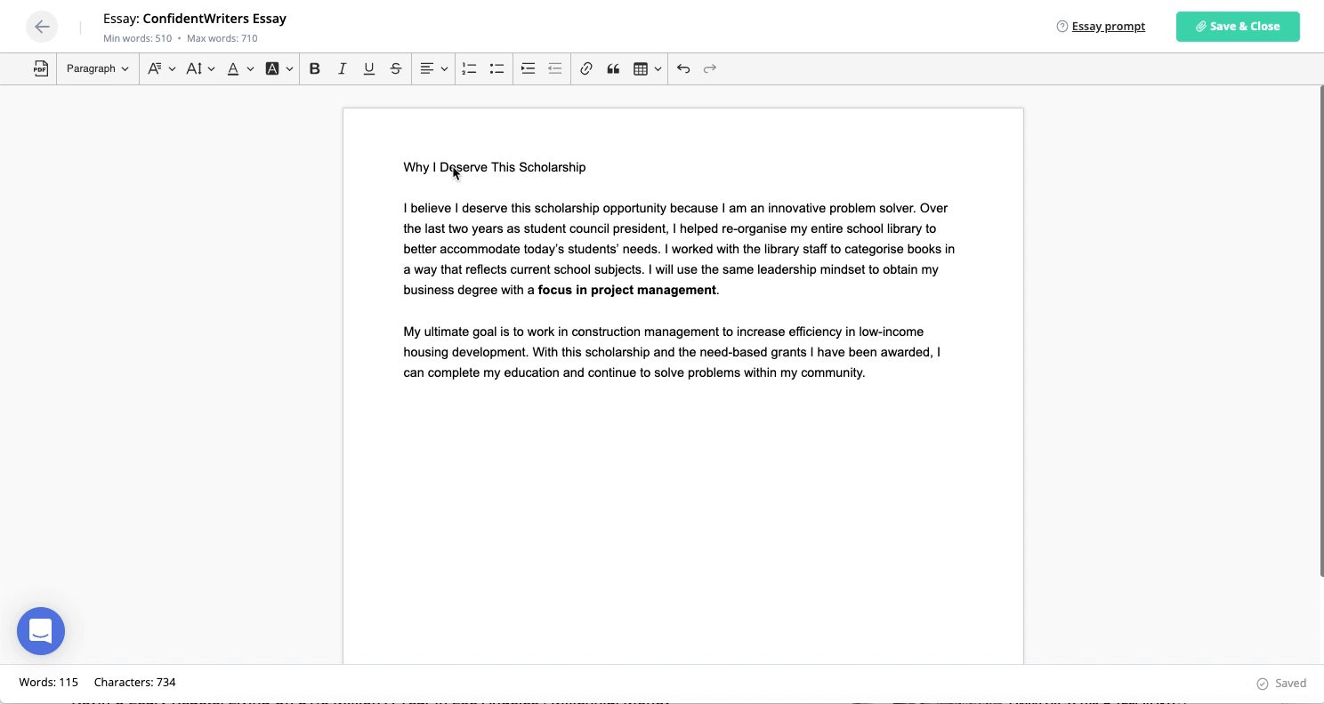Open the font family dropdown
Viewport: 1324px width, 704px height.
click(161, 68)
